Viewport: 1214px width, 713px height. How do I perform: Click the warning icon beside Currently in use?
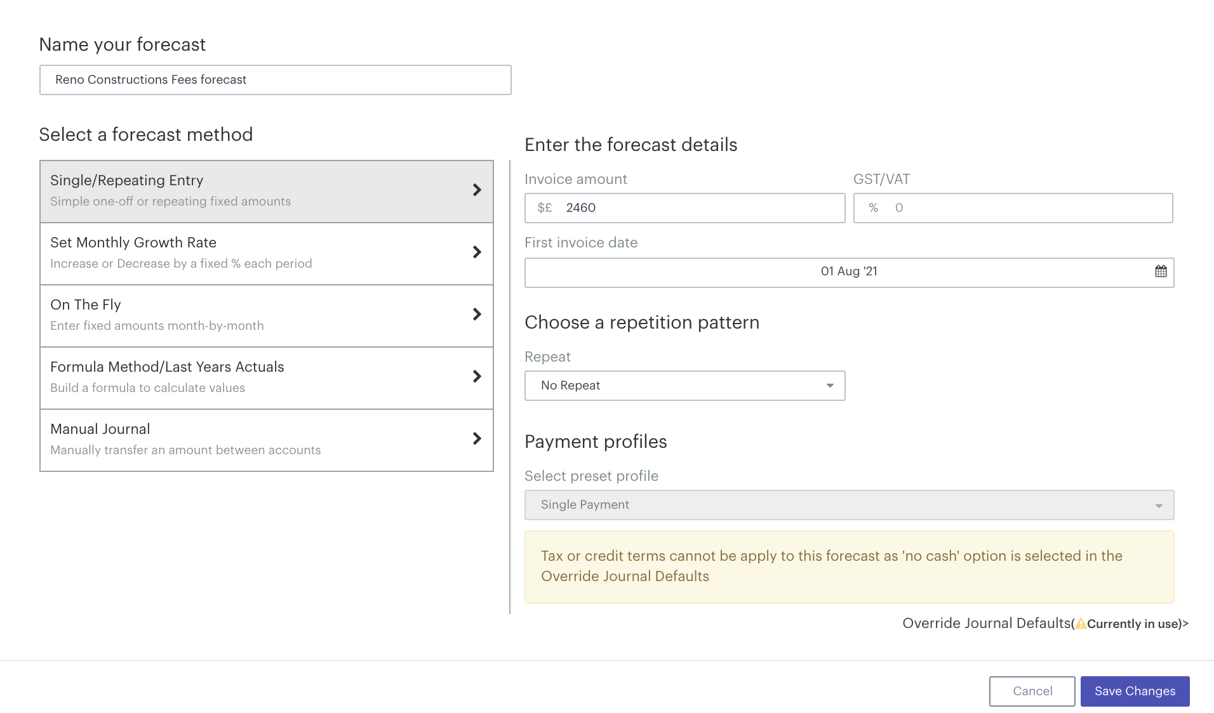point(1081,624)
